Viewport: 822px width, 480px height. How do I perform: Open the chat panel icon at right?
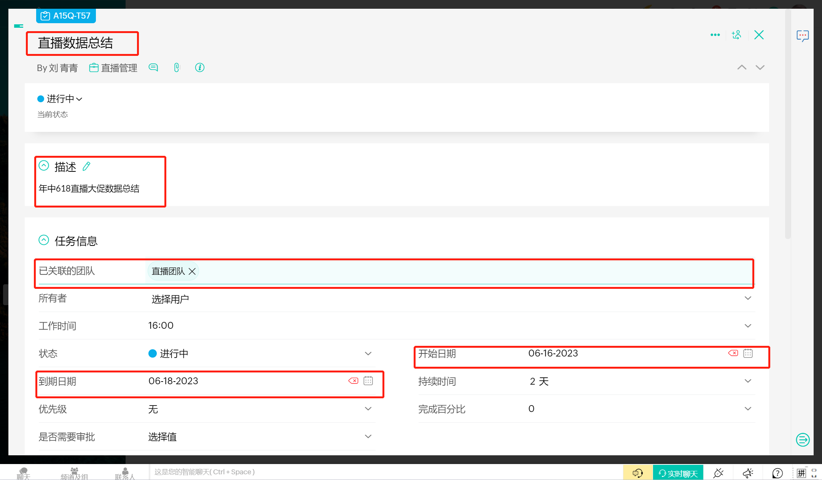[802, 36]
